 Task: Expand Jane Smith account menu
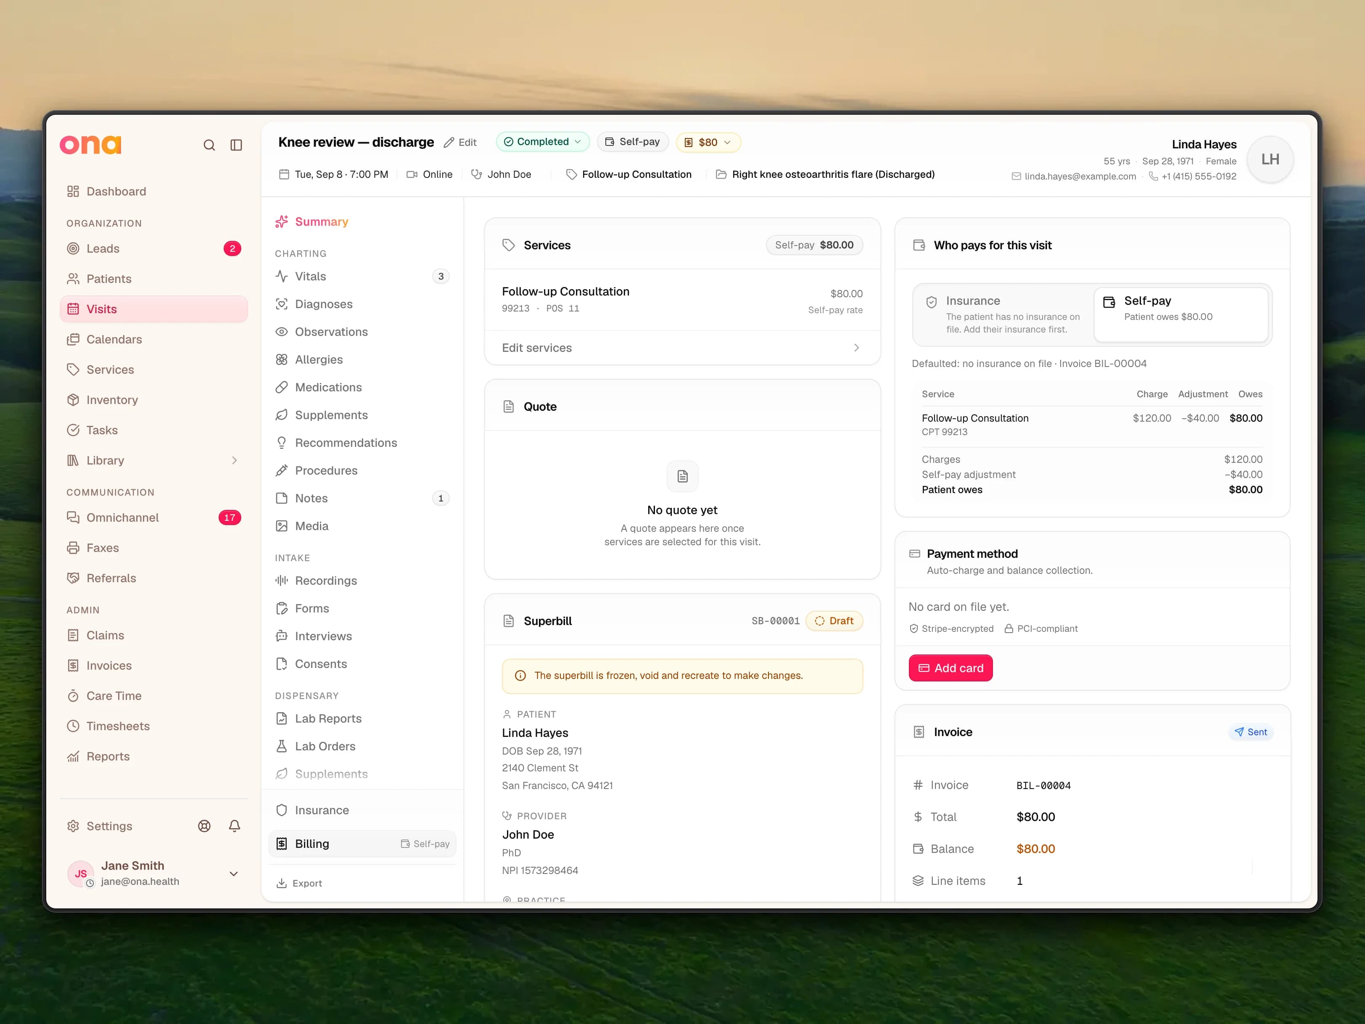[x=234, y=874]
